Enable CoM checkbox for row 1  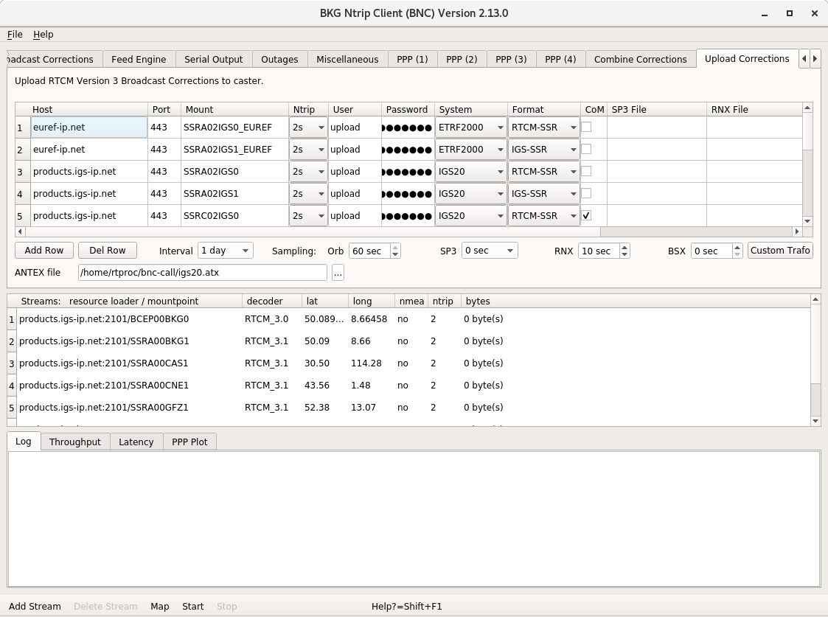[x=586, y=127]
